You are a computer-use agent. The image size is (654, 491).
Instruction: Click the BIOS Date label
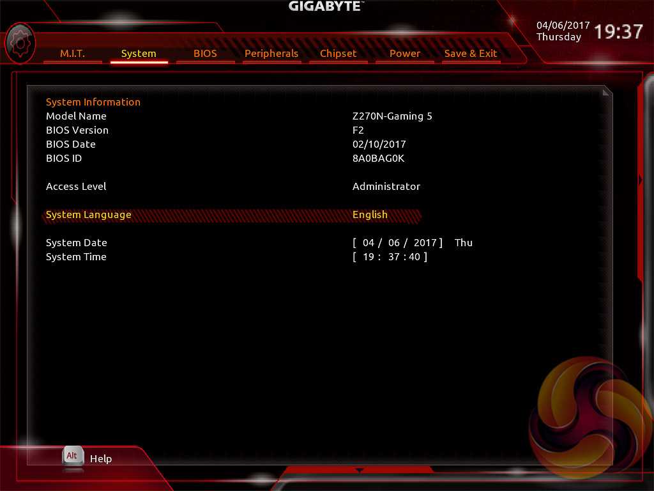coord(71,144)
